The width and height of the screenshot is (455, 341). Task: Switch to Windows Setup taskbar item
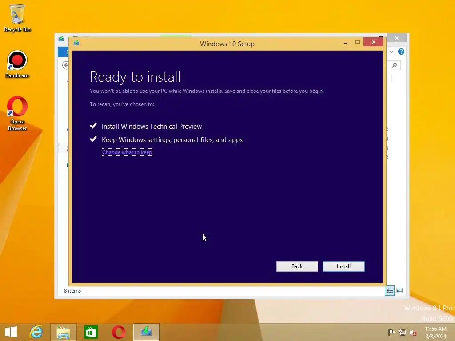click(x=146, y=332)
